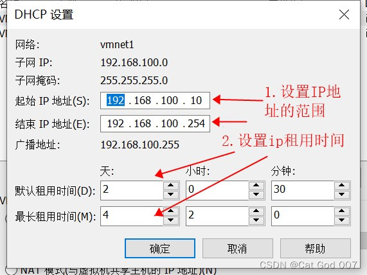This screenshot has width=367, height=275.
Task: Click subnet mask value 255.255.255.0
Action: pyautogui.click(x=134, y=80)
